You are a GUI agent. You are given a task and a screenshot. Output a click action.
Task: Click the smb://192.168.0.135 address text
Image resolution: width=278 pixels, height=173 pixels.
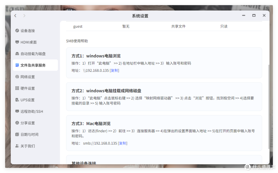[x=100, y=143]
